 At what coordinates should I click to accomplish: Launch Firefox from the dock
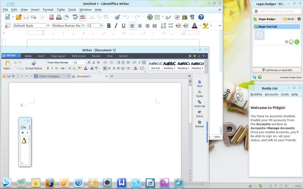tap(50, 182)
